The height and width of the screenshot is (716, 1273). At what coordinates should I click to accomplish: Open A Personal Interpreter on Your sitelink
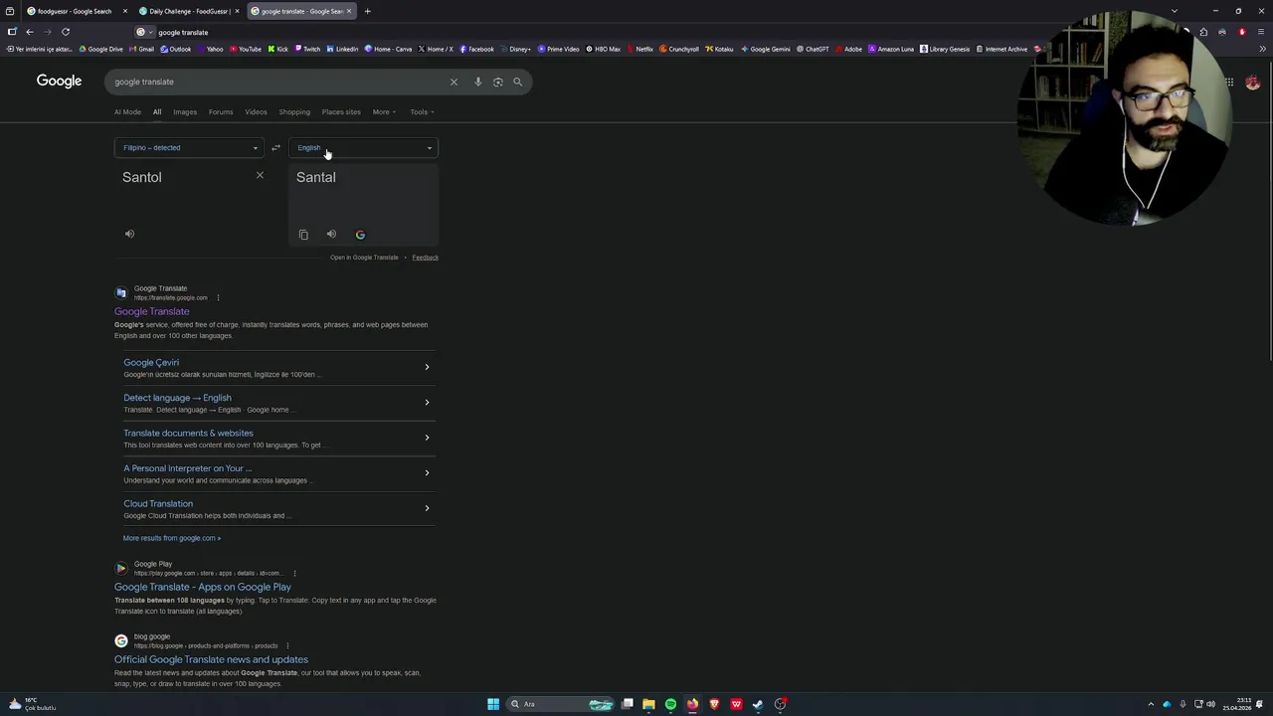click(x=187, y=468)
